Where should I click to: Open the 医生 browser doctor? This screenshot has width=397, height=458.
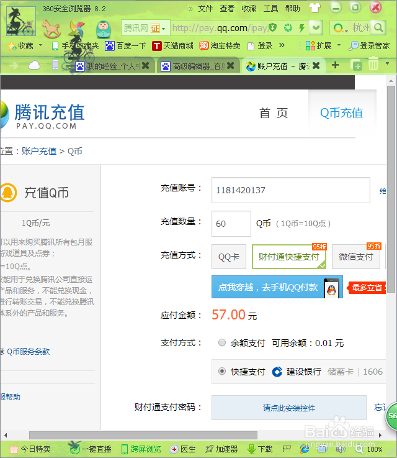coord(183,449)
